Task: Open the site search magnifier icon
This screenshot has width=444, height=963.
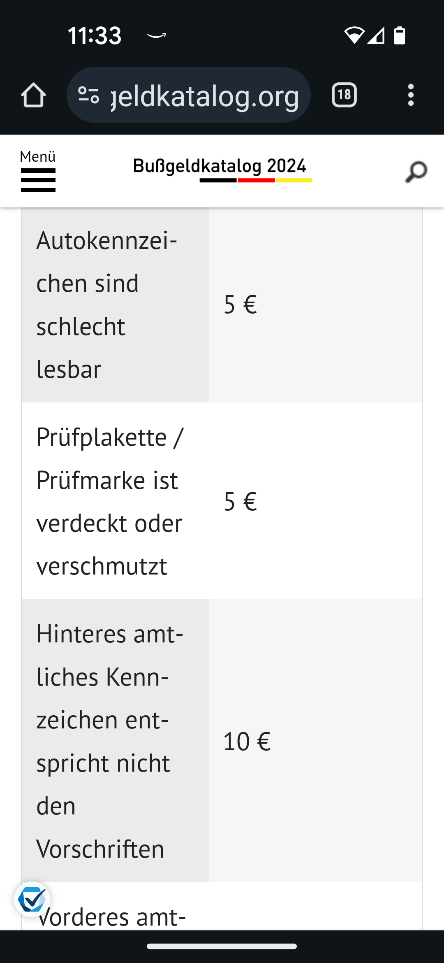Action: (416, 172)
